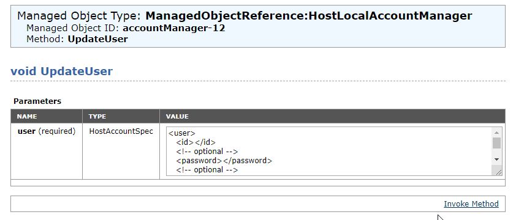Click the ManagedObjectReference:HostLocalAccountManager type text
This screenshot has height=220, width=516.
[309, 15]
